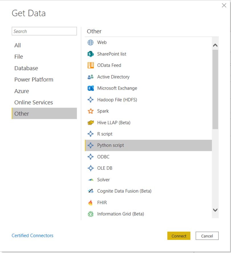Image resolution: width=231 pixels, height=253 pixels.
Task: Choose the Spark text label
Action: tap(103, 111)
